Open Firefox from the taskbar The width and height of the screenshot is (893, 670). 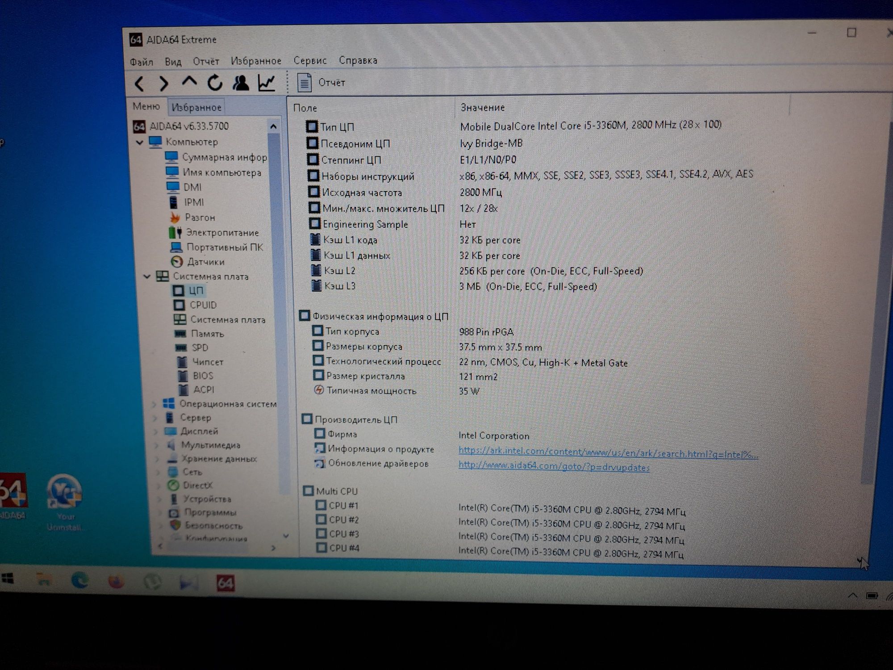click(116, 581)
